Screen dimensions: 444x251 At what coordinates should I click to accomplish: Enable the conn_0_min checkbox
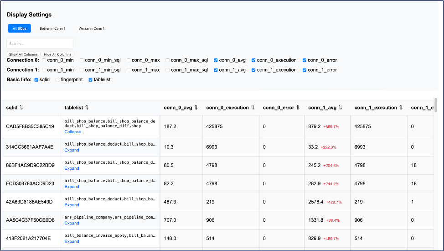(44, 60)
